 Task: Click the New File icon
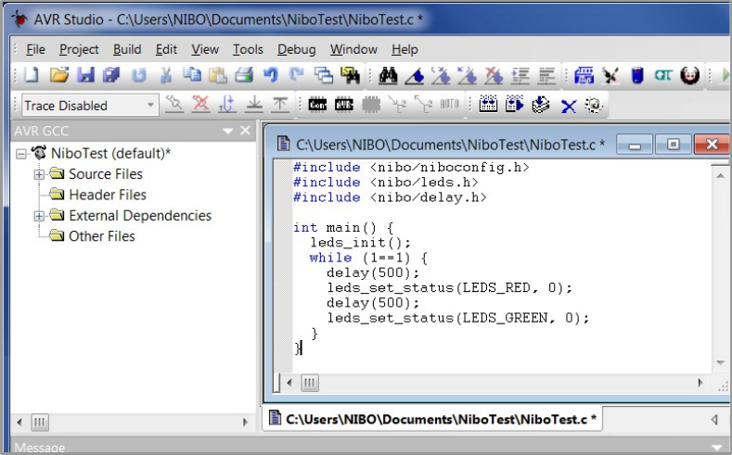(32, 76)
